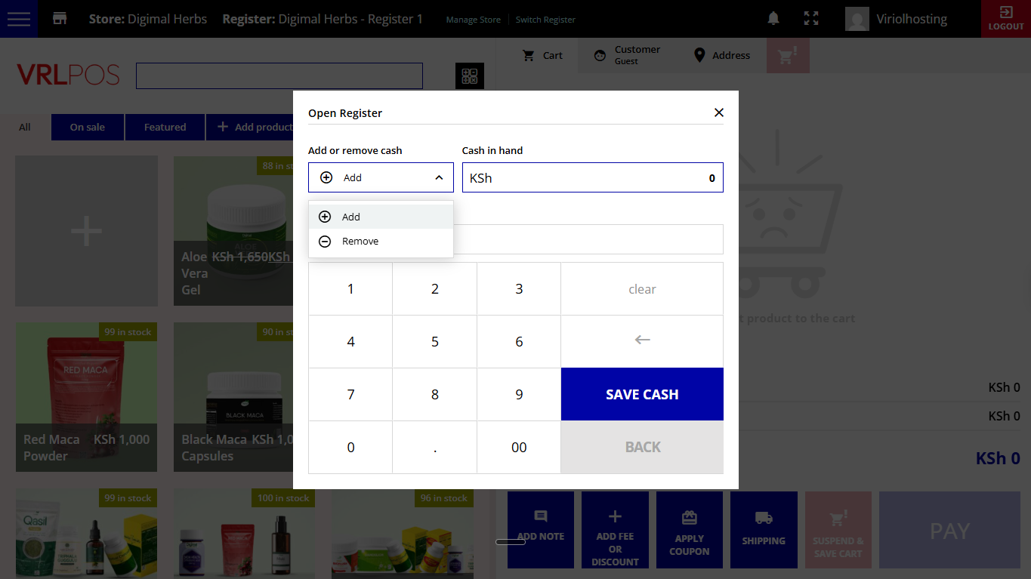Click the Switch Register link

pos(545,20)
